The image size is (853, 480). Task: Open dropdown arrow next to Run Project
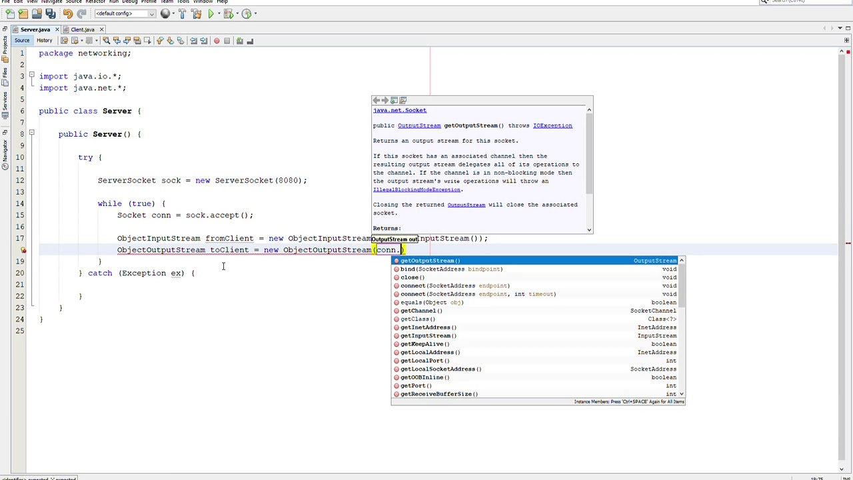pos(219,13)
